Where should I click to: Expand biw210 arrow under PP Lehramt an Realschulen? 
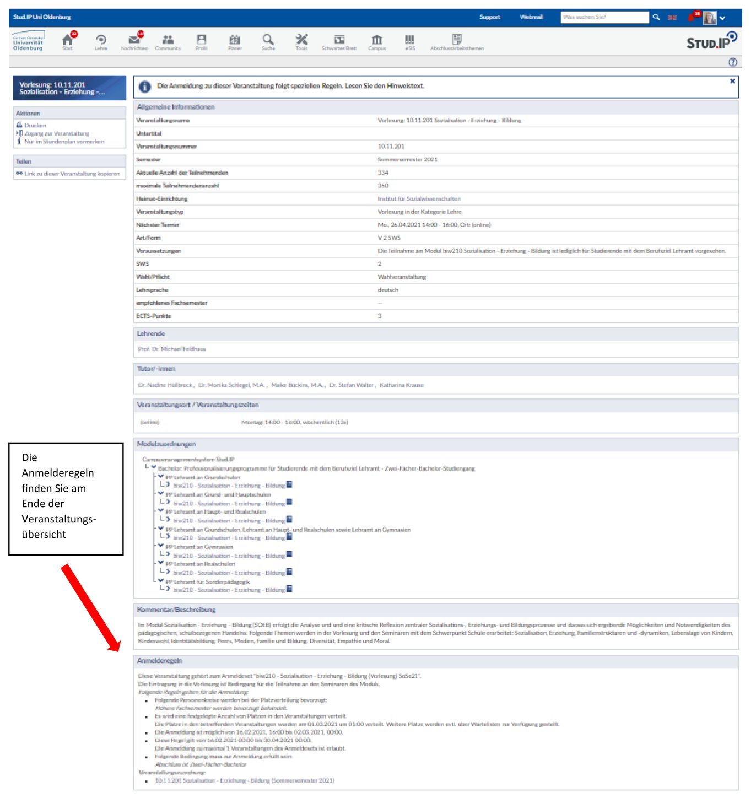pyautogui.click(x=168, y=571)
